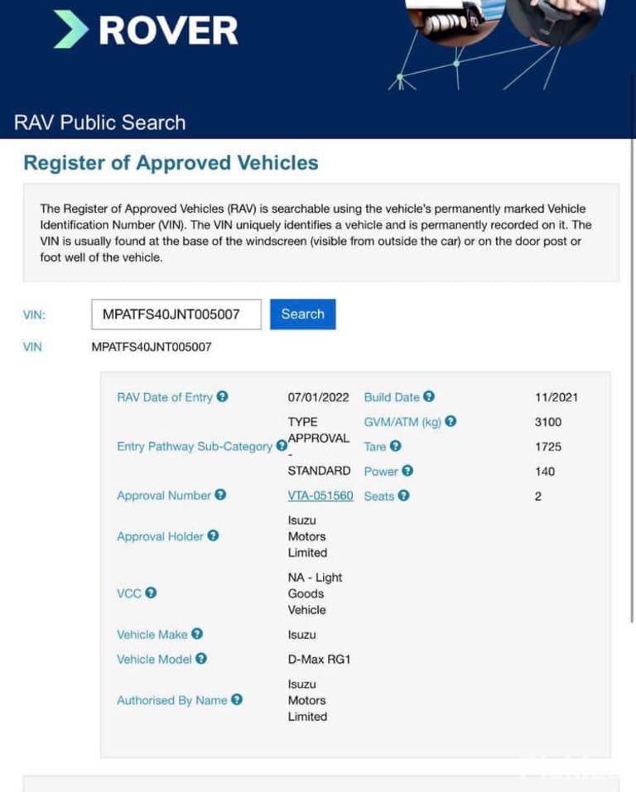Click the truck image in header banner

coord(452,20)
